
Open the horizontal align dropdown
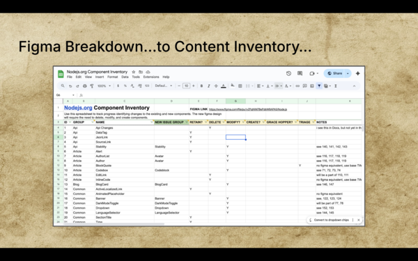click(260, 86)
